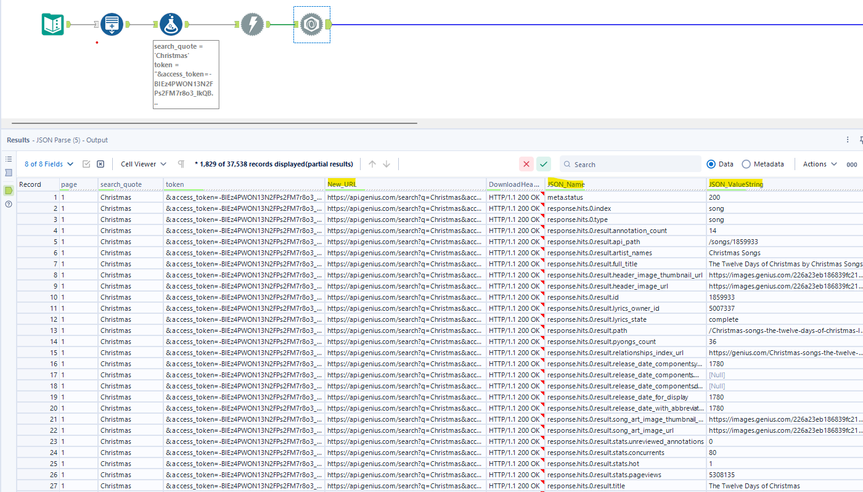Select the New_URL cell in row 1
This screenshot has width=863, height=492.
tap(406, 197)
